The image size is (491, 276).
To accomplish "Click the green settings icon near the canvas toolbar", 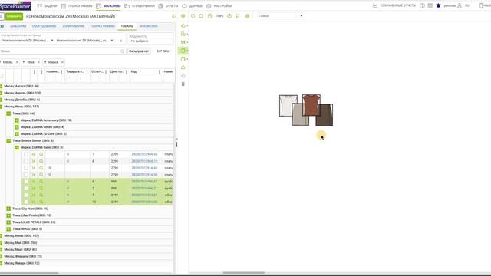I will pyautogui.click(x=183, y=16).
